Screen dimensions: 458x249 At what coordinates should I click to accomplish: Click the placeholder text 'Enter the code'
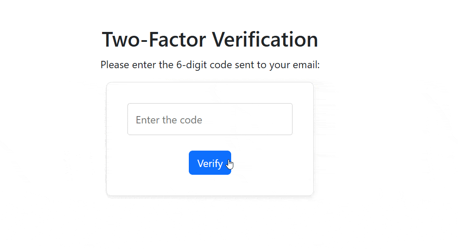[169, 120]
